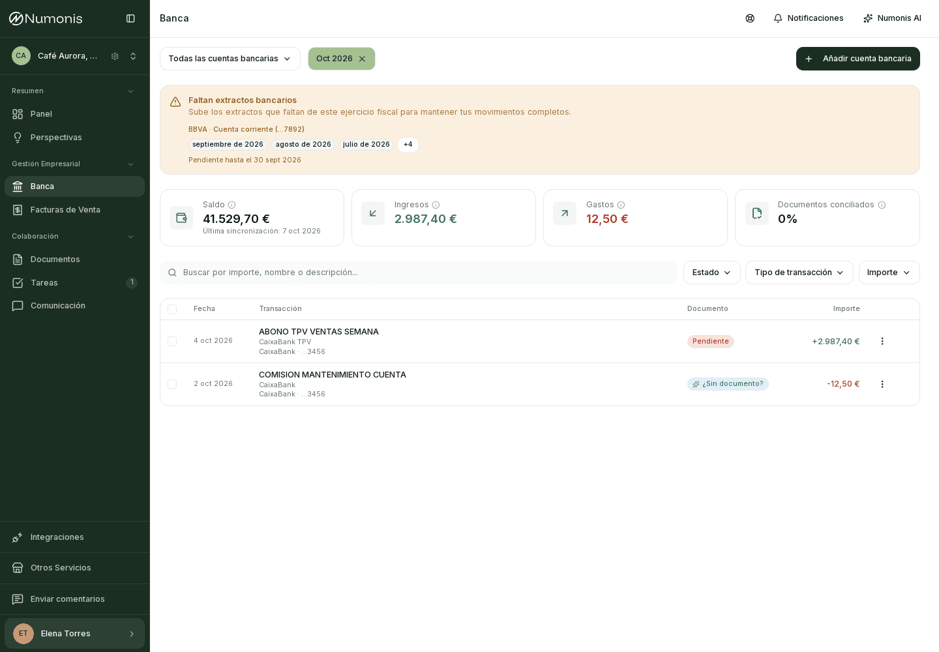This screenshot has height=652, width=939.
Task: Open the Estado filter dropdown
Action: (x=712, y=273)
